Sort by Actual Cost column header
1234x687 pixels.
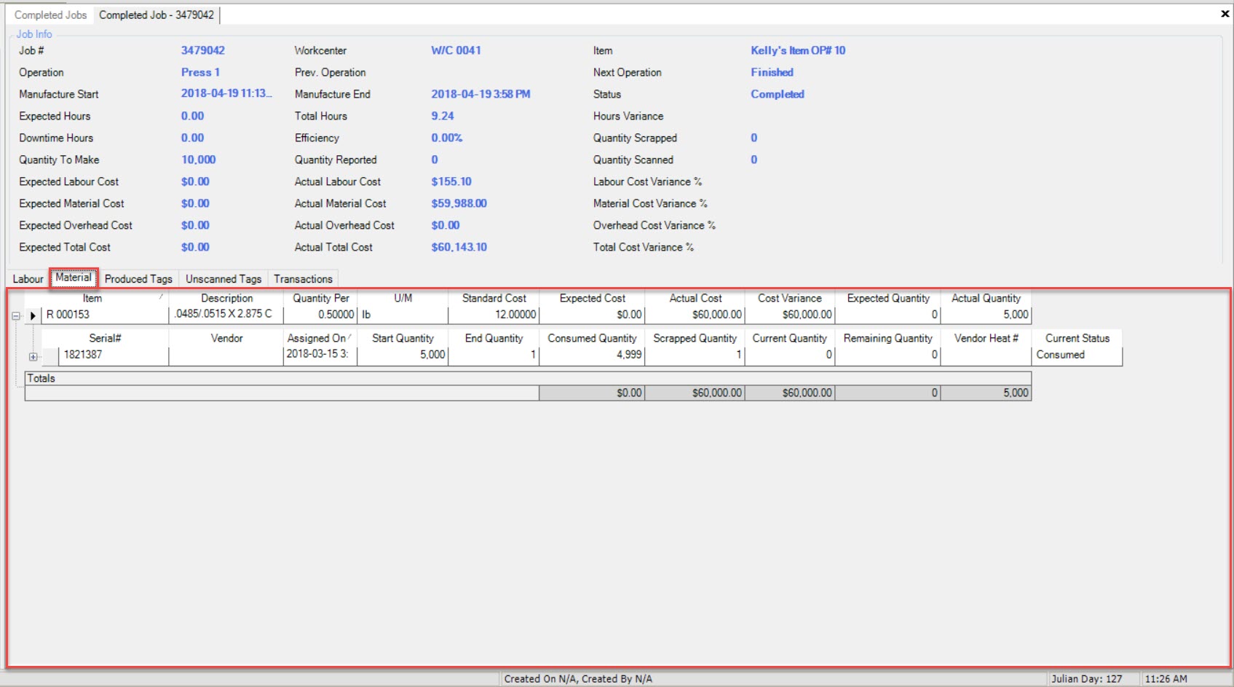(695, 299)
